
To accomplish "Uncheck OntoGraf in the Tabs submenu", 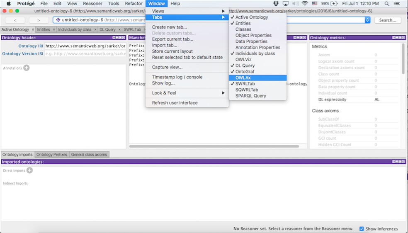I will click(x=257, y=71).
